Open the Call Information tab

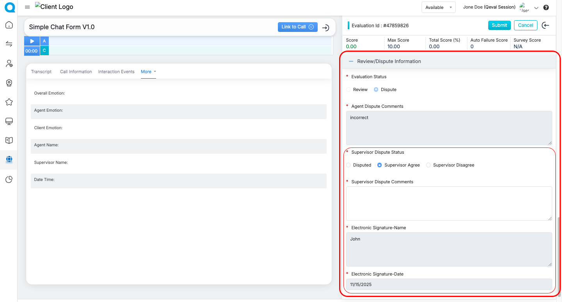(x=76, y=72)
